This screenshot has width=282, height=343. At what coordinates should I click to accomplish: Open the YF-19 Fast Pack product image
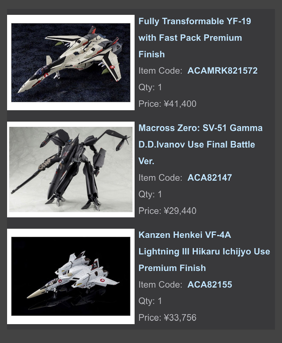click(x=71, y=62)
